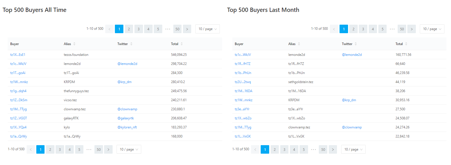Sort Last Month table by Twitter

(356, 44)
